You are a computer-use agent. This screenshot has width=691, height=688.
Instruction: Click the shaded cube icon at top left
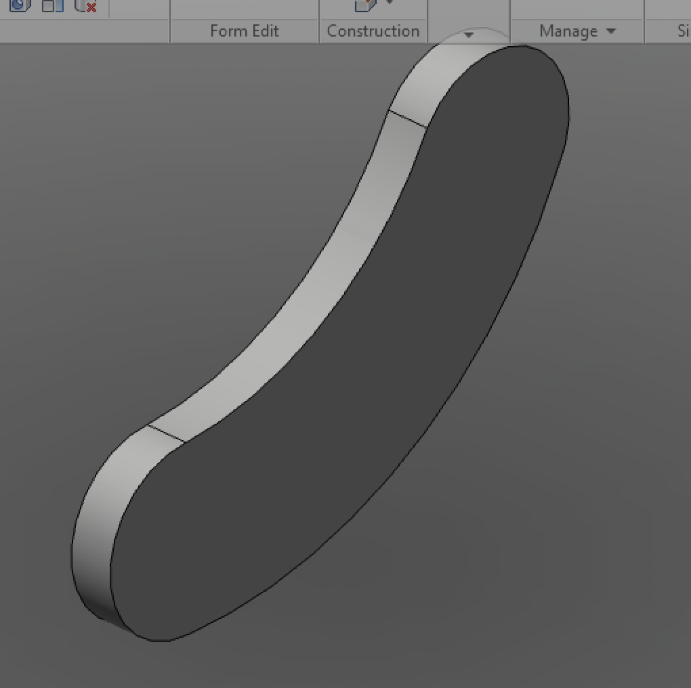click(x=19, y=6)
